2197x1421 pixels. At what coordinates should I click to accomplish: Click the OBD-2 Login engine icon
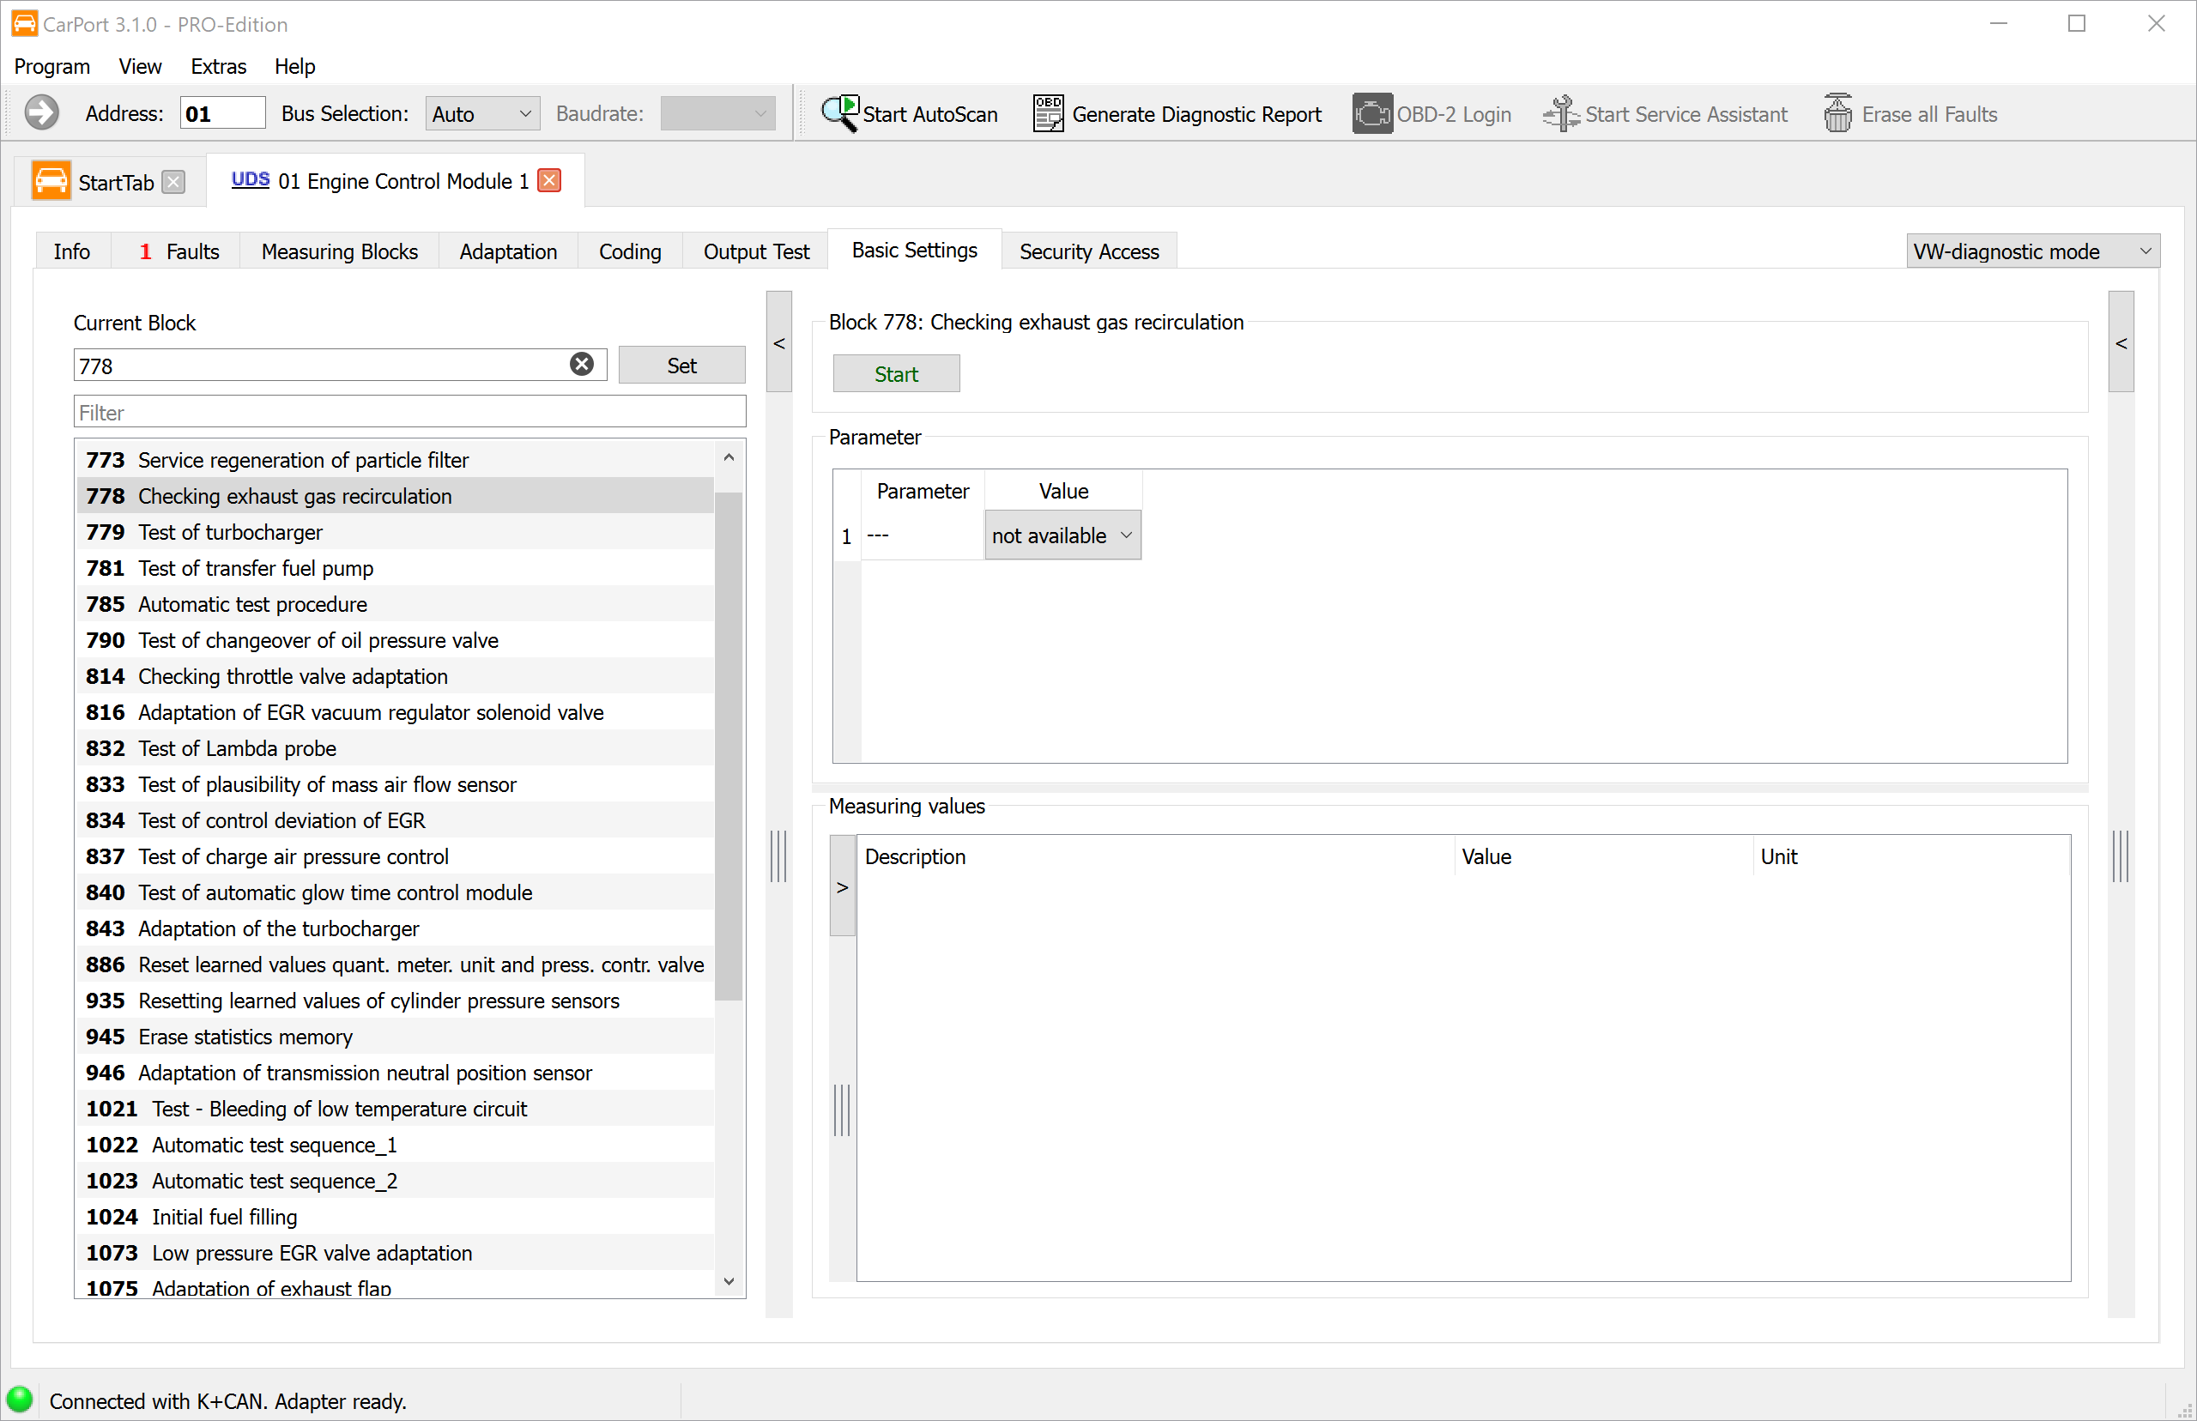point(1372,113)
